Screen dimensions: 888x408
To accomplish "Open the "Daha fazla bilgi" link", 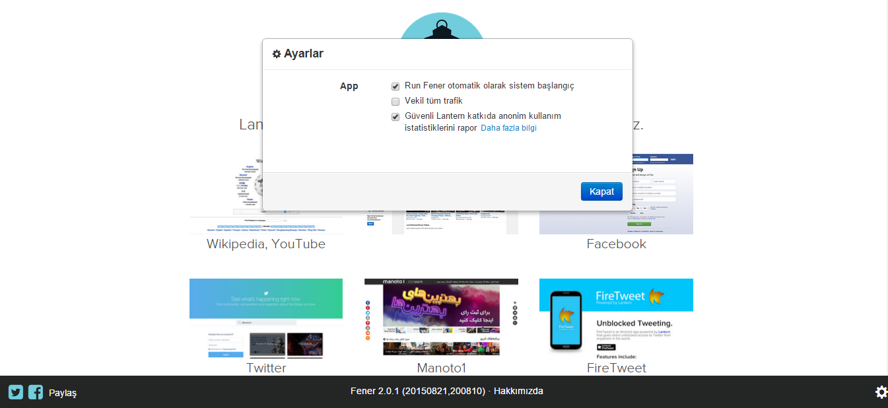I will click(x=508, y=128).
